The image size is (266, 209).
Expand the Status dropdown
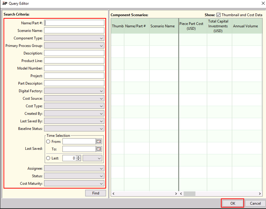click(74, 176)
